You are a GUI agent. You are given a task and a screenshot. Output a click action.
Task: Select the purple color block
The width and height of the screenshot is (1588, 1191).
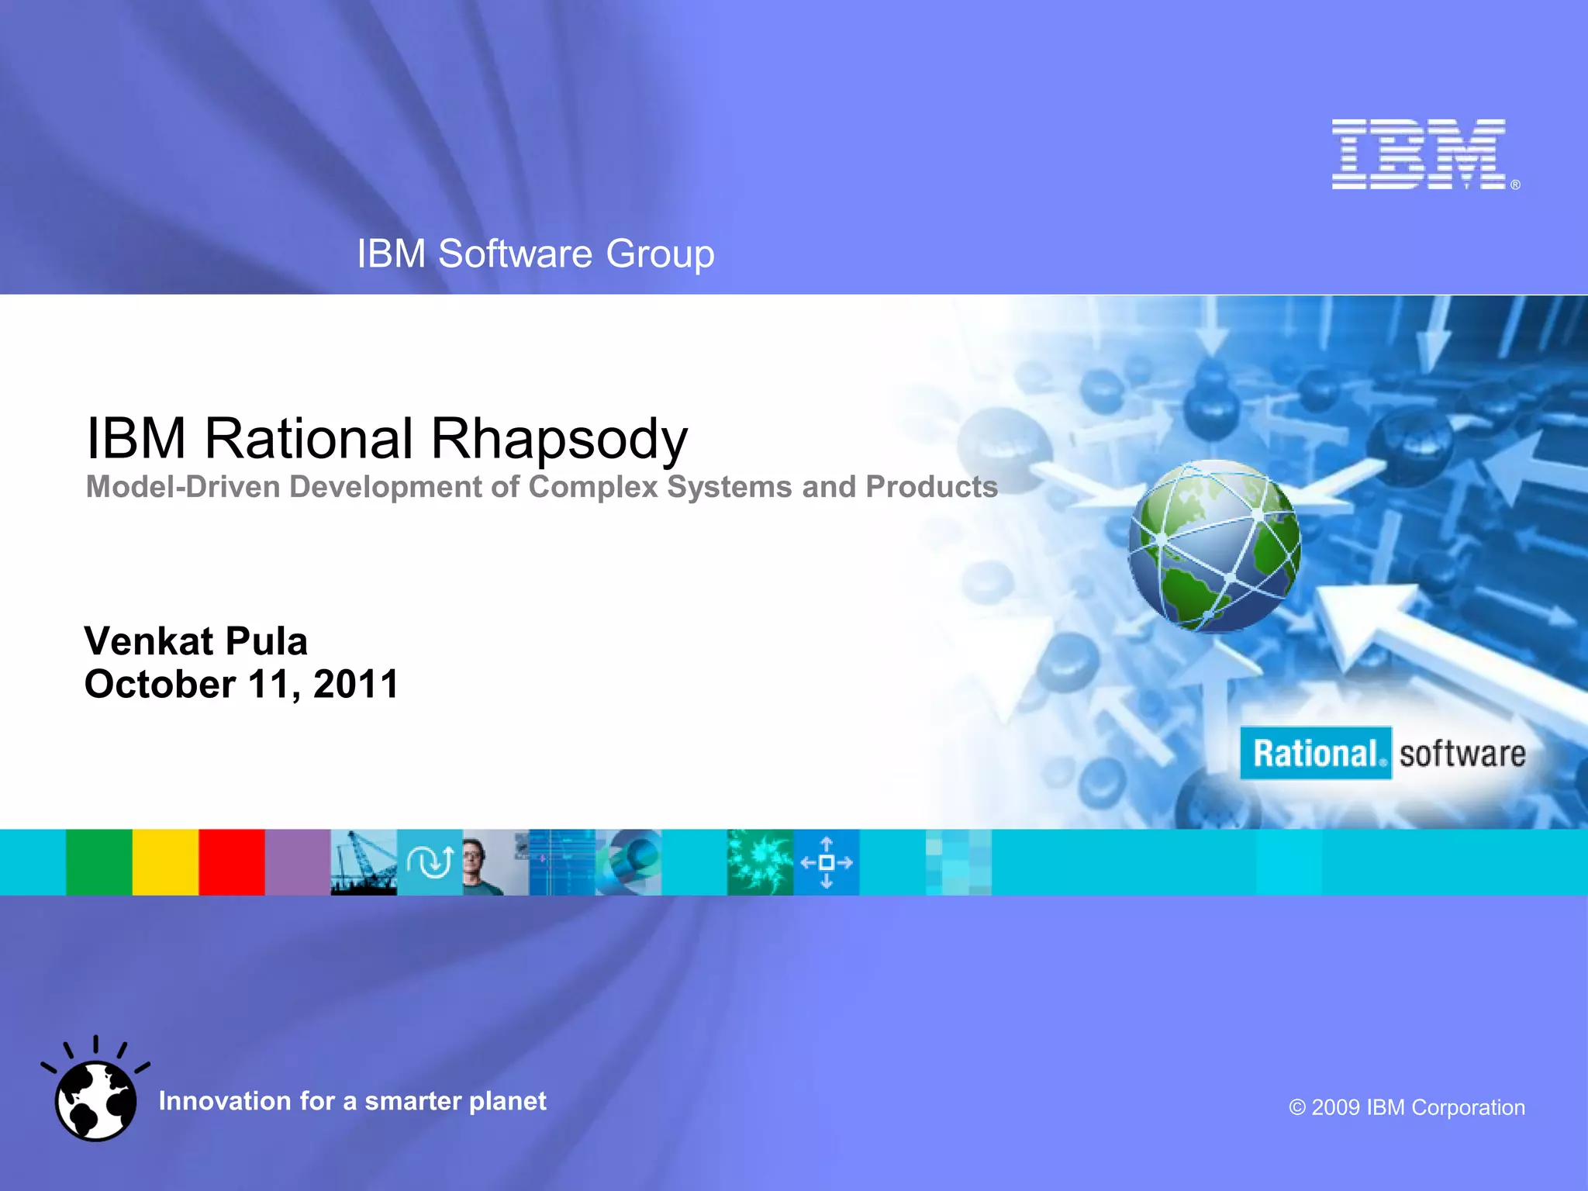298,862
